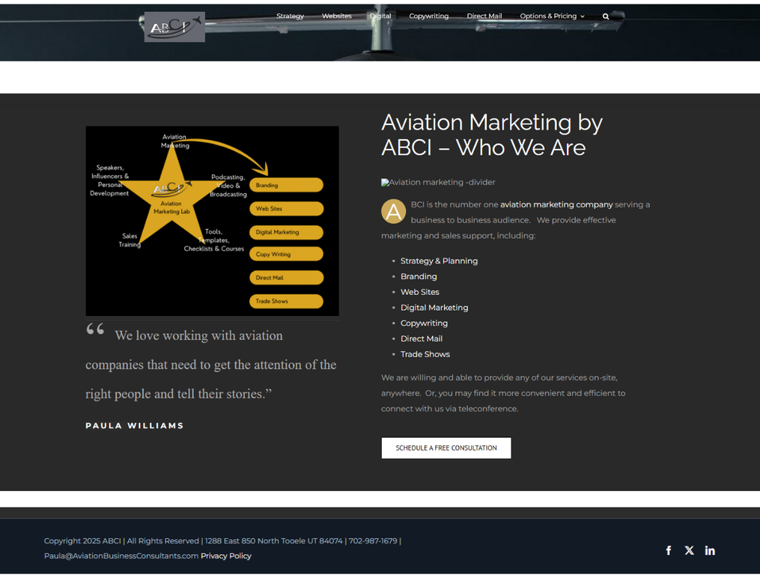Image resolution: width=760 pixels, height=575 pixels.
Task: Select the Copywriting list link
Action: tap(424, 323)
